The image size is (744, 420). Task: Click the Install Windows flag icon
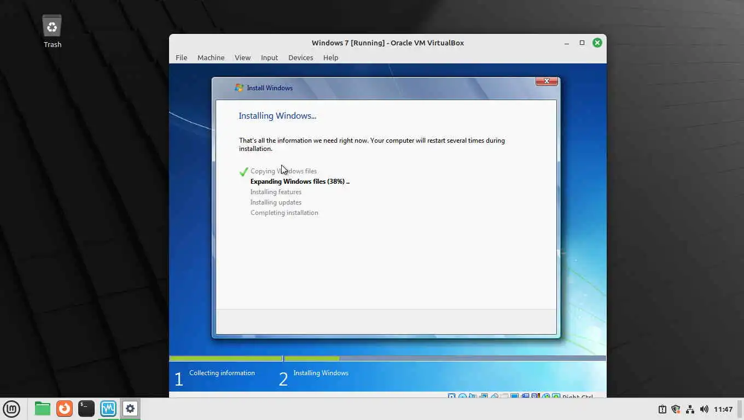(239, 87)
